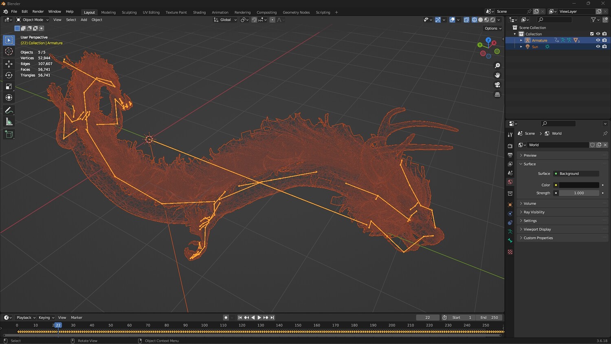Switch to the Sculpting workspace tab

click(129, 12)
